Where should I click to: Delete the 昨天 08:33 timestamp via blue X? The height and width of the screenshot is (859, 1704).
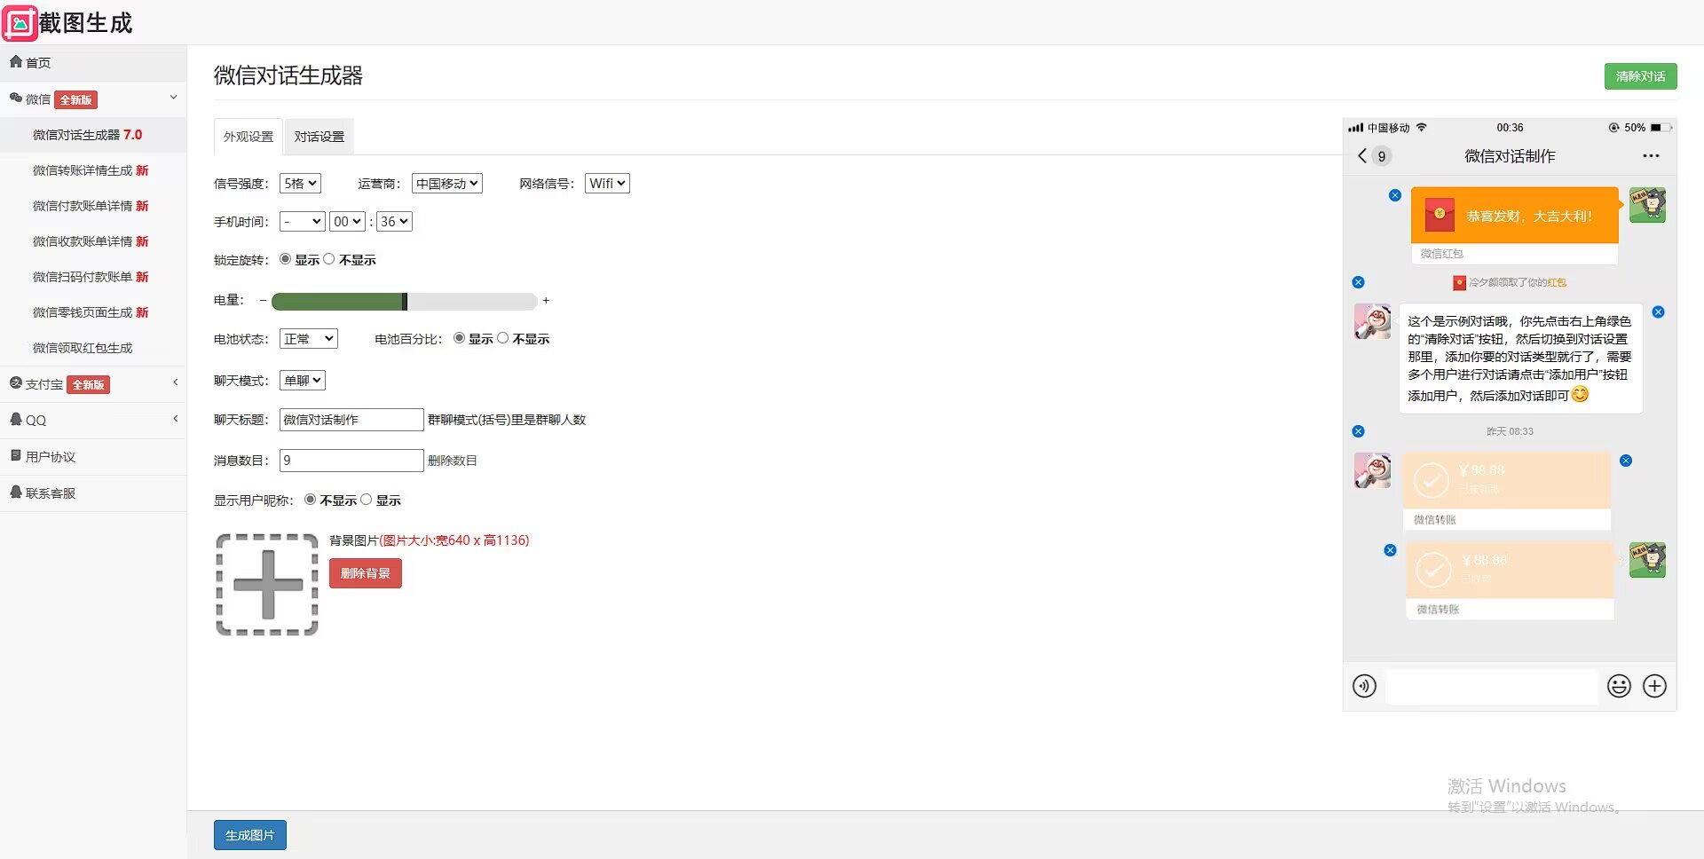click(x=1358, y=431)
